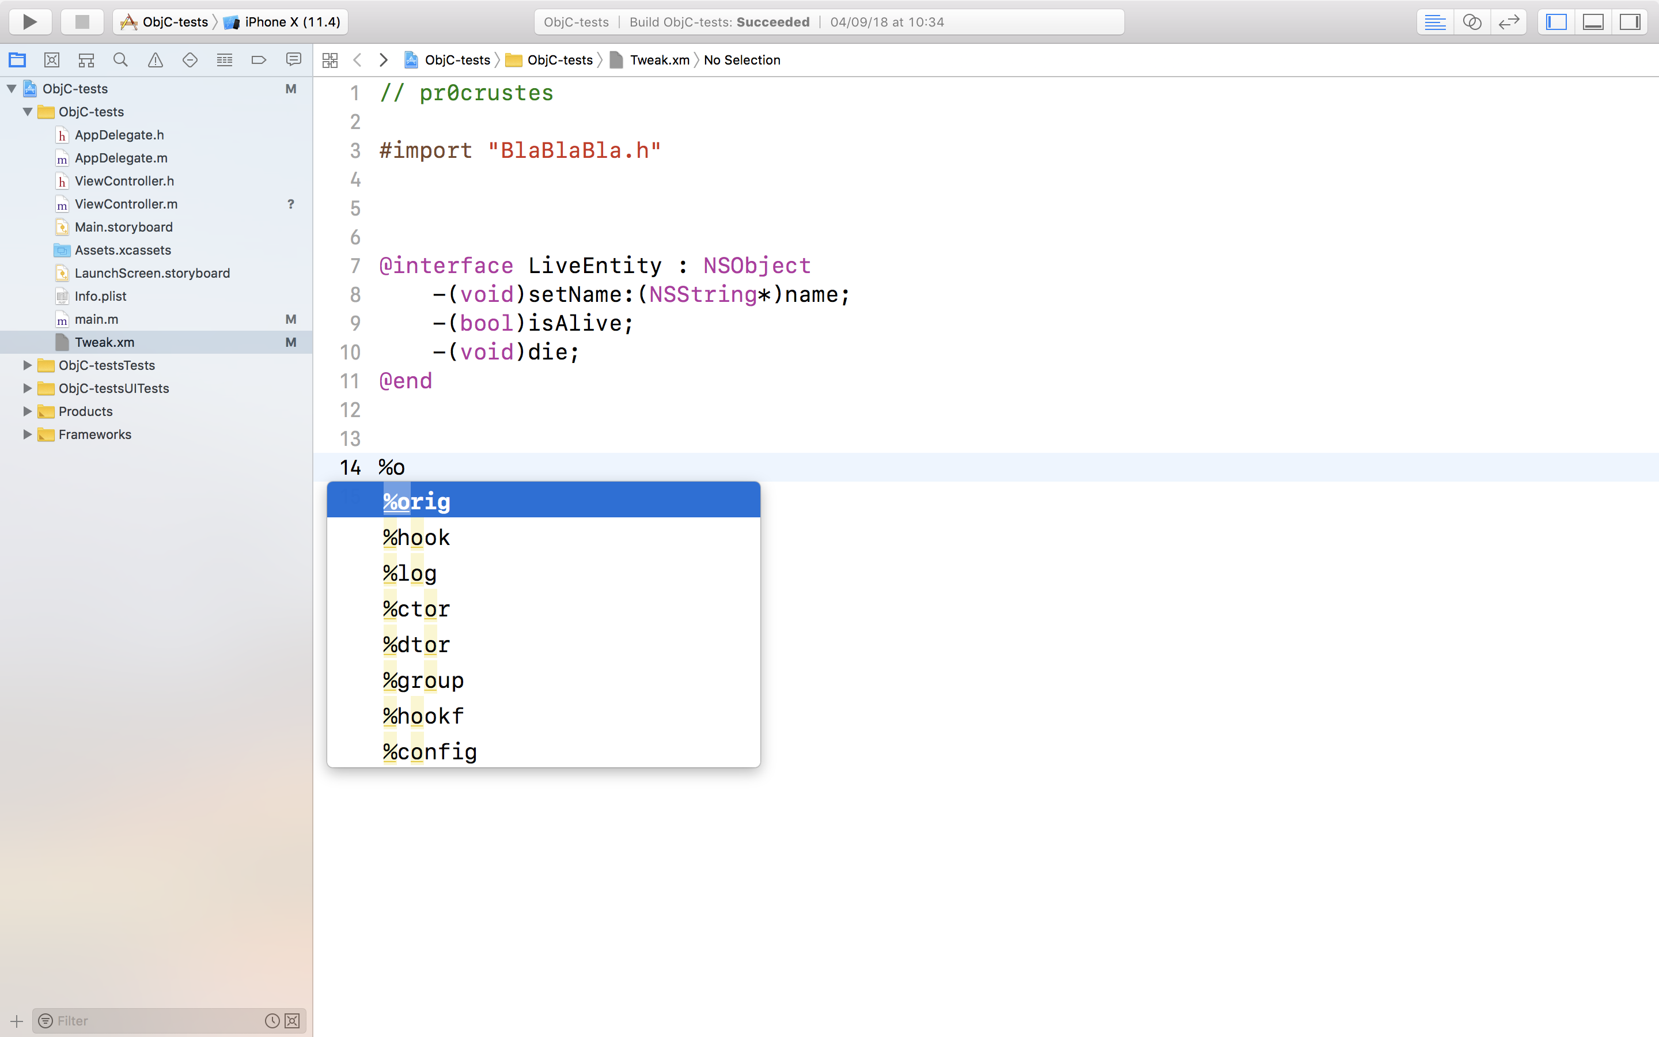Open the Issue navigator warning icon
Screen dimensions: 1659x1037
[156, 60]
